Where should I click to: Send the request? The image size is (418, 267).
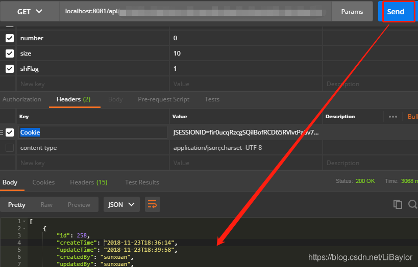coord(396,11)
